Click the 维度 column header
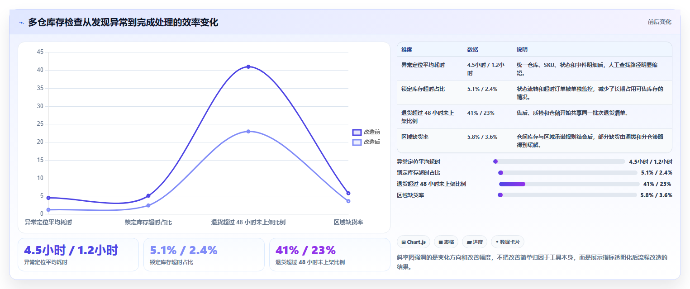The image size is (690, 289). [407, 50]
